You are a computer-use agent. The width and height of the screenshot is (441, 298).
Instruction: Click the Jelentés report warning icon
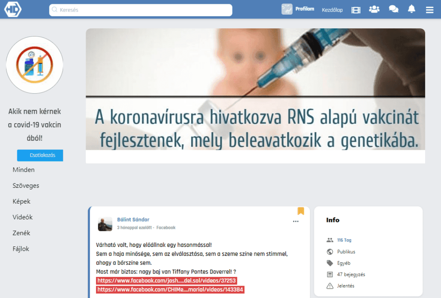pos(330,286)
